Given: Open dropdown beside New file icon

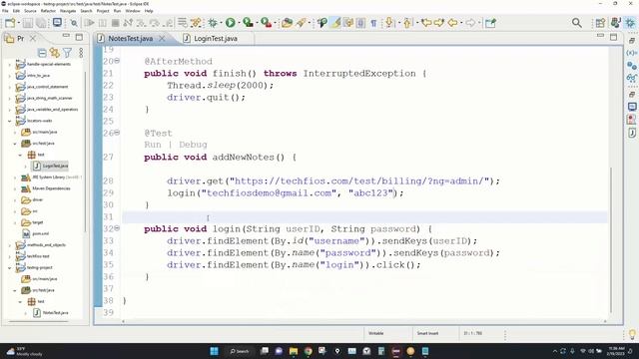Looking at the screenshot, I should pos(19,23).
